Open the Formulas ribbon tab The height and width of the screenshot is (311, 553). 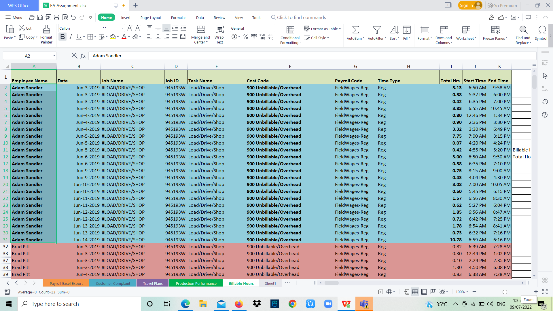pos(179,18)
